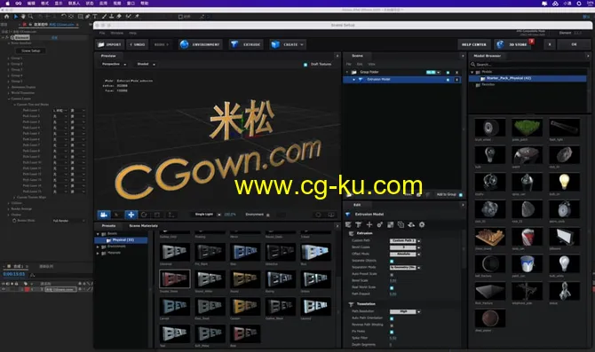This screenshot has width=595, height=352.
Task: Expand the Environment presets folder
Action: (x=98, y=246)
